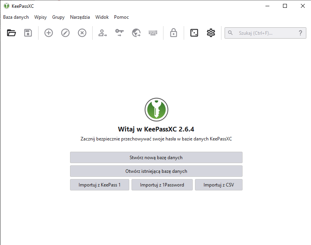Viewport: 311px width, 245px height.
Task: Copy URL using the globe icon
Action: coord(136,33)
